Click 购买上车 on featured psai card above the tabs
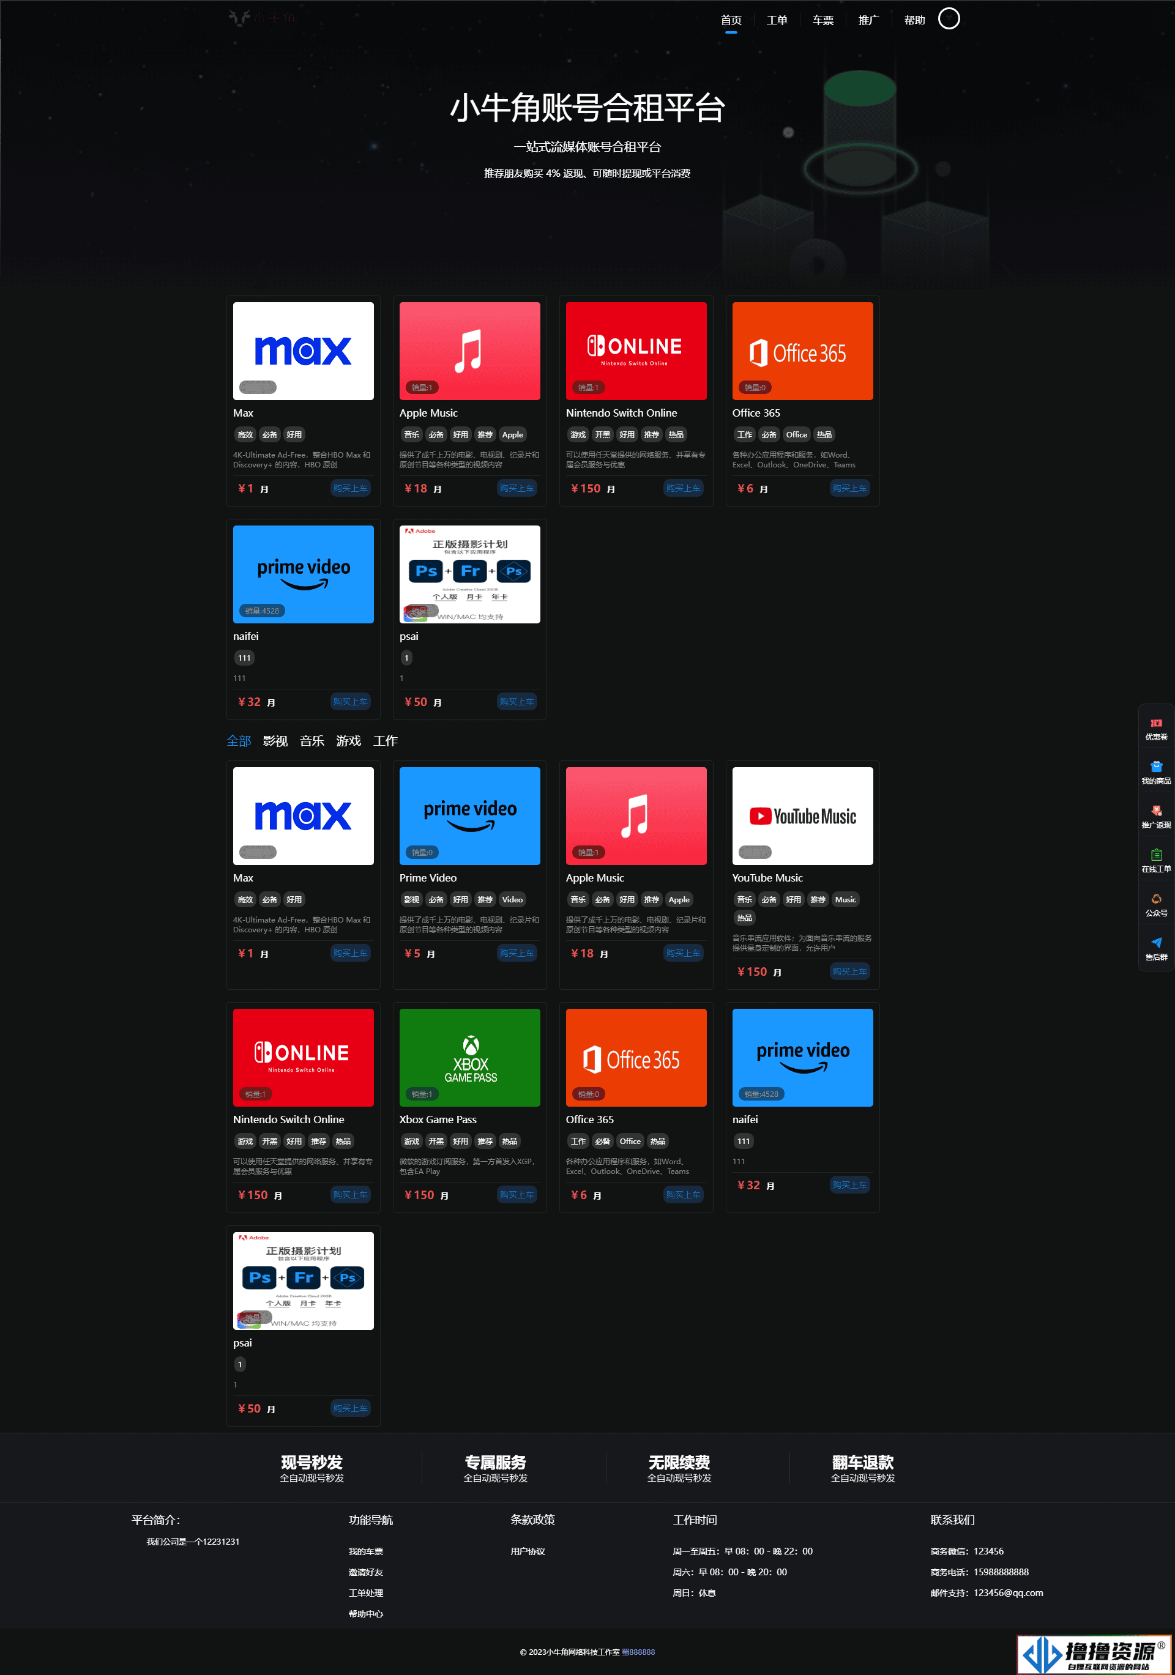The height and width of the screenshot is (1675, 1175). click(x=517, y=702)
